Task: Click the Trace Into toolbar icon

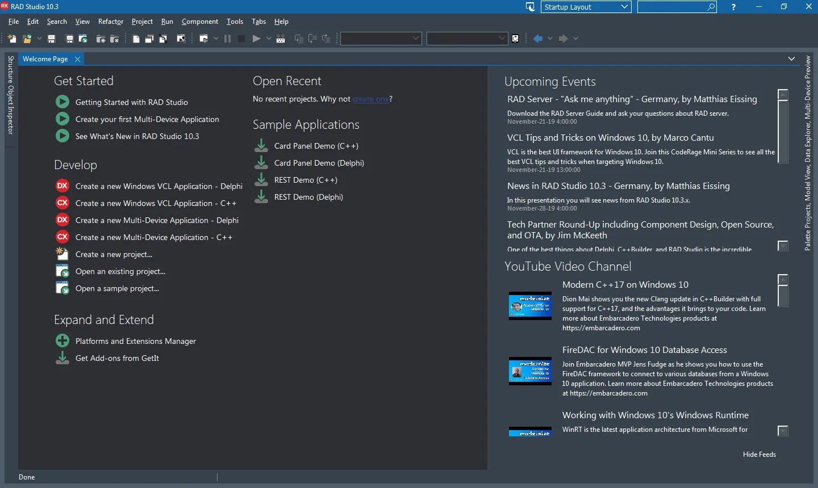Action: [x=299, y=39]
